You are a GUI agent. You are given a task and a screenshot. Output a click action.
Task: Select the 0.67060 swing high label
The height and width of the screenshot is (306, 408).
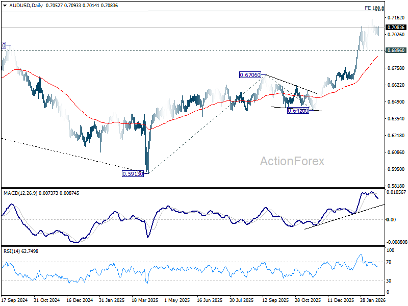250,75
